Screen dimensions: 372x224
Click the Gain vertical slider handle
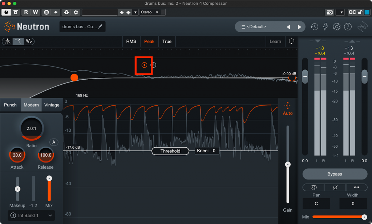[288, 164]
